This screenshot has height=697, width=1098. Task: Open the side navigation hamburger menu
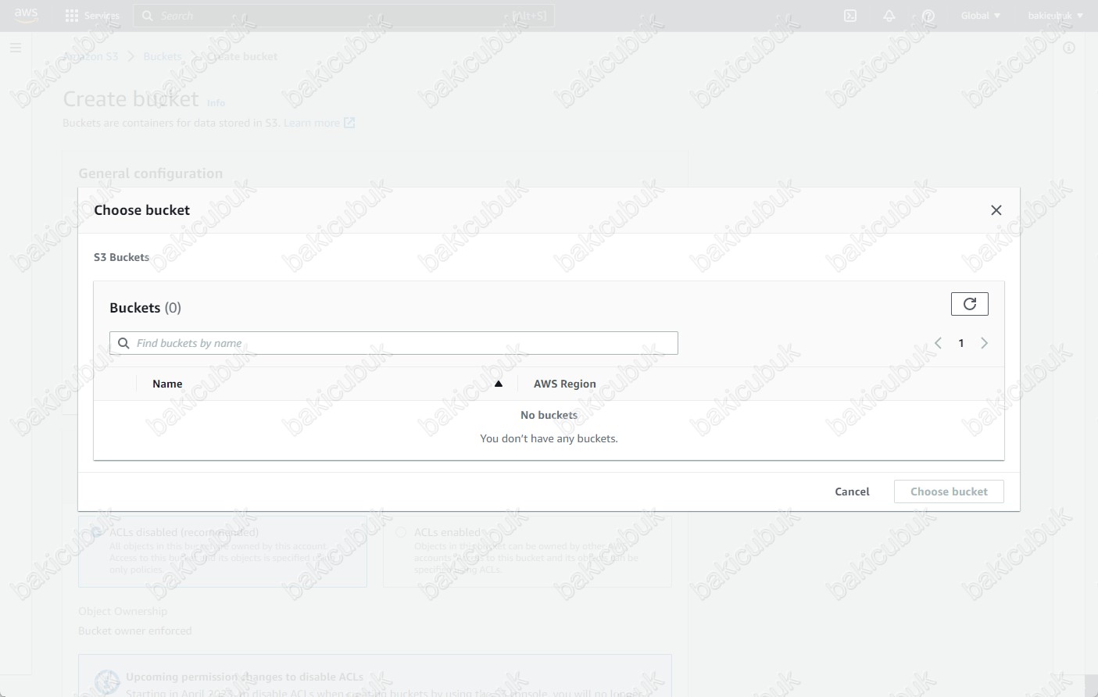click(x=16, y=48)
